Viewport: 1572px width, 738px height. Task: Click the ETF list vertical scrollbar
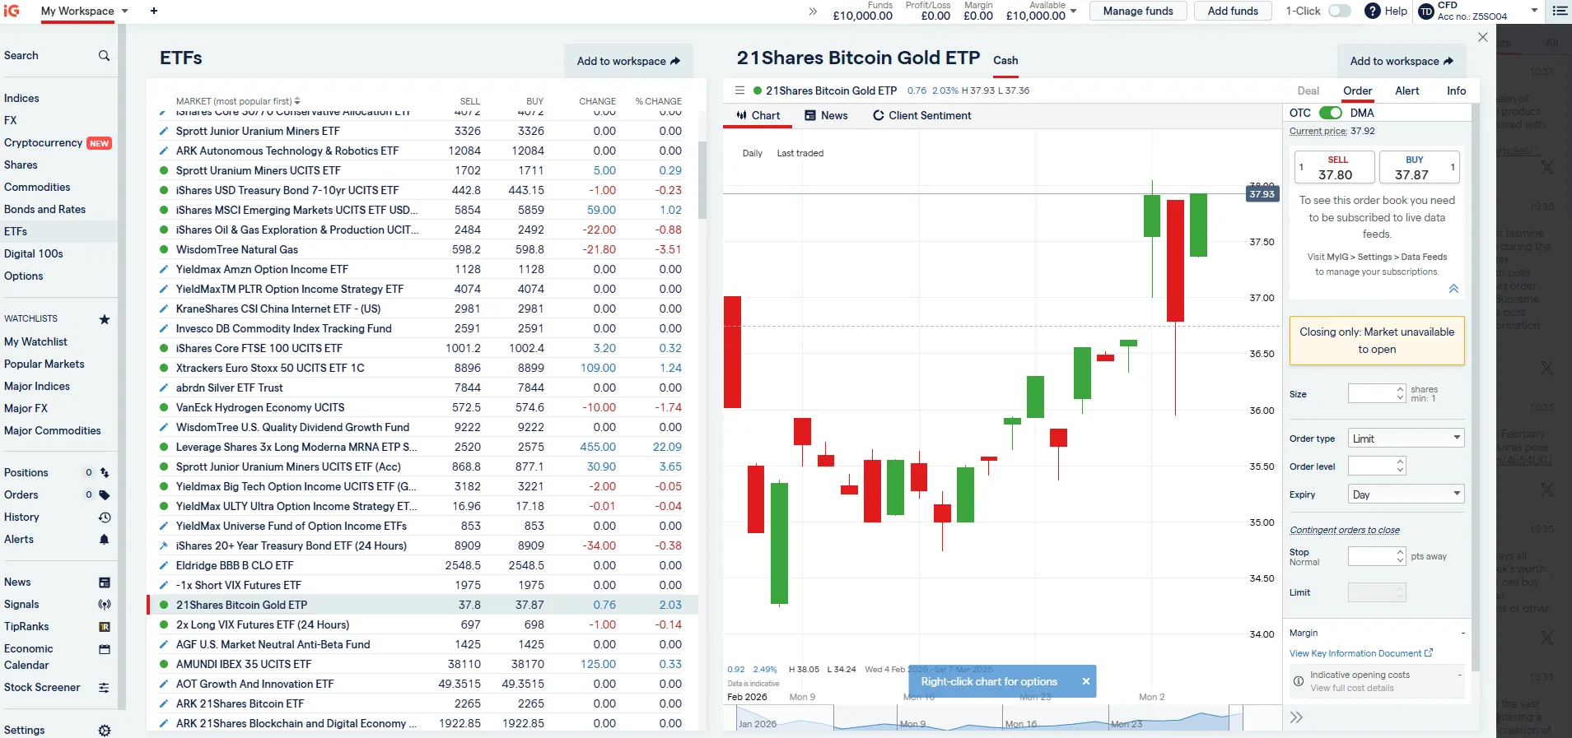702,179
